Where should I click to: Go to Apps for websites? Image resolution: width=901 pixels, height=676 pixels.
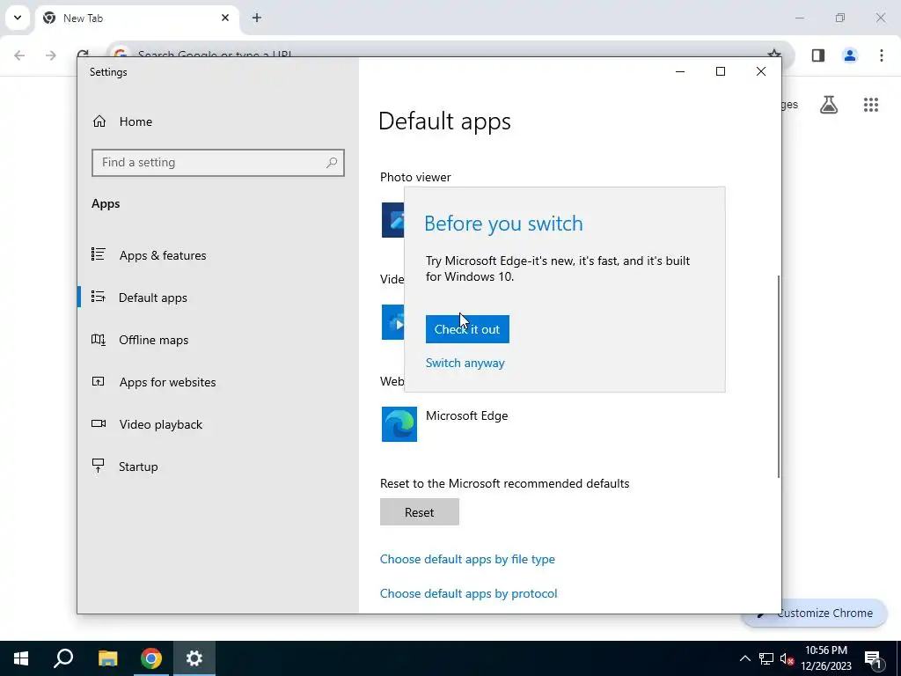tap(167, 382)
